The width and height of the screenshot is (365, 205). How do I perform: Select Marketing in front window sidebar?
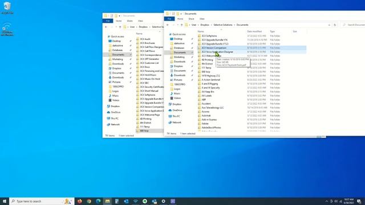pos(179,57)
